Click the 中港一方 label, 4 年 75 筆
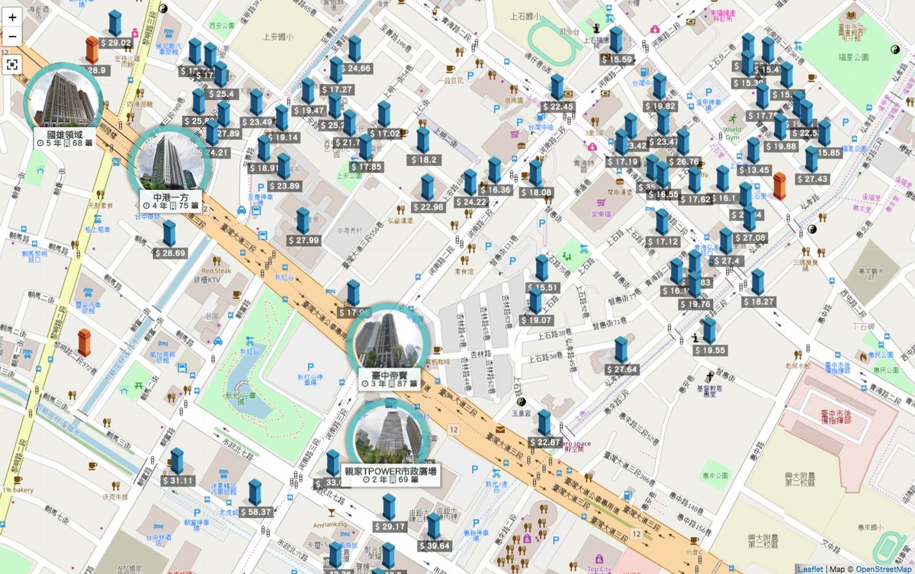915x574 pixels. [169, 201]
